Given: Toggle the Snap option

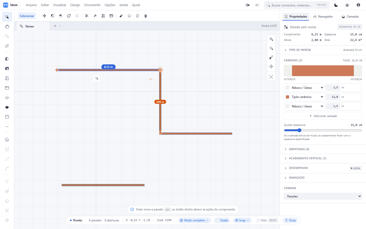Looking at the screenshot, I should 242,220.
